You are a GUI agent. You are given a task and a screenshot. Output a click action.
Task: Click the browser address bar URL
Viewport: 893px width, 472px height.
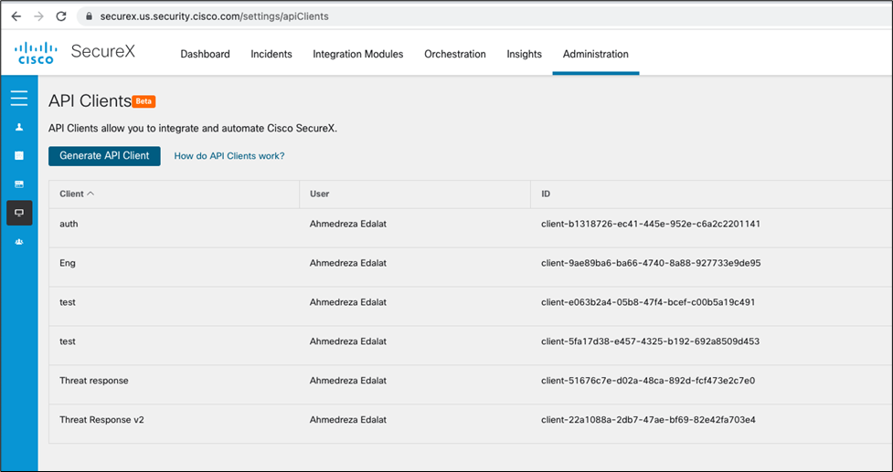(x=214, y=16)
